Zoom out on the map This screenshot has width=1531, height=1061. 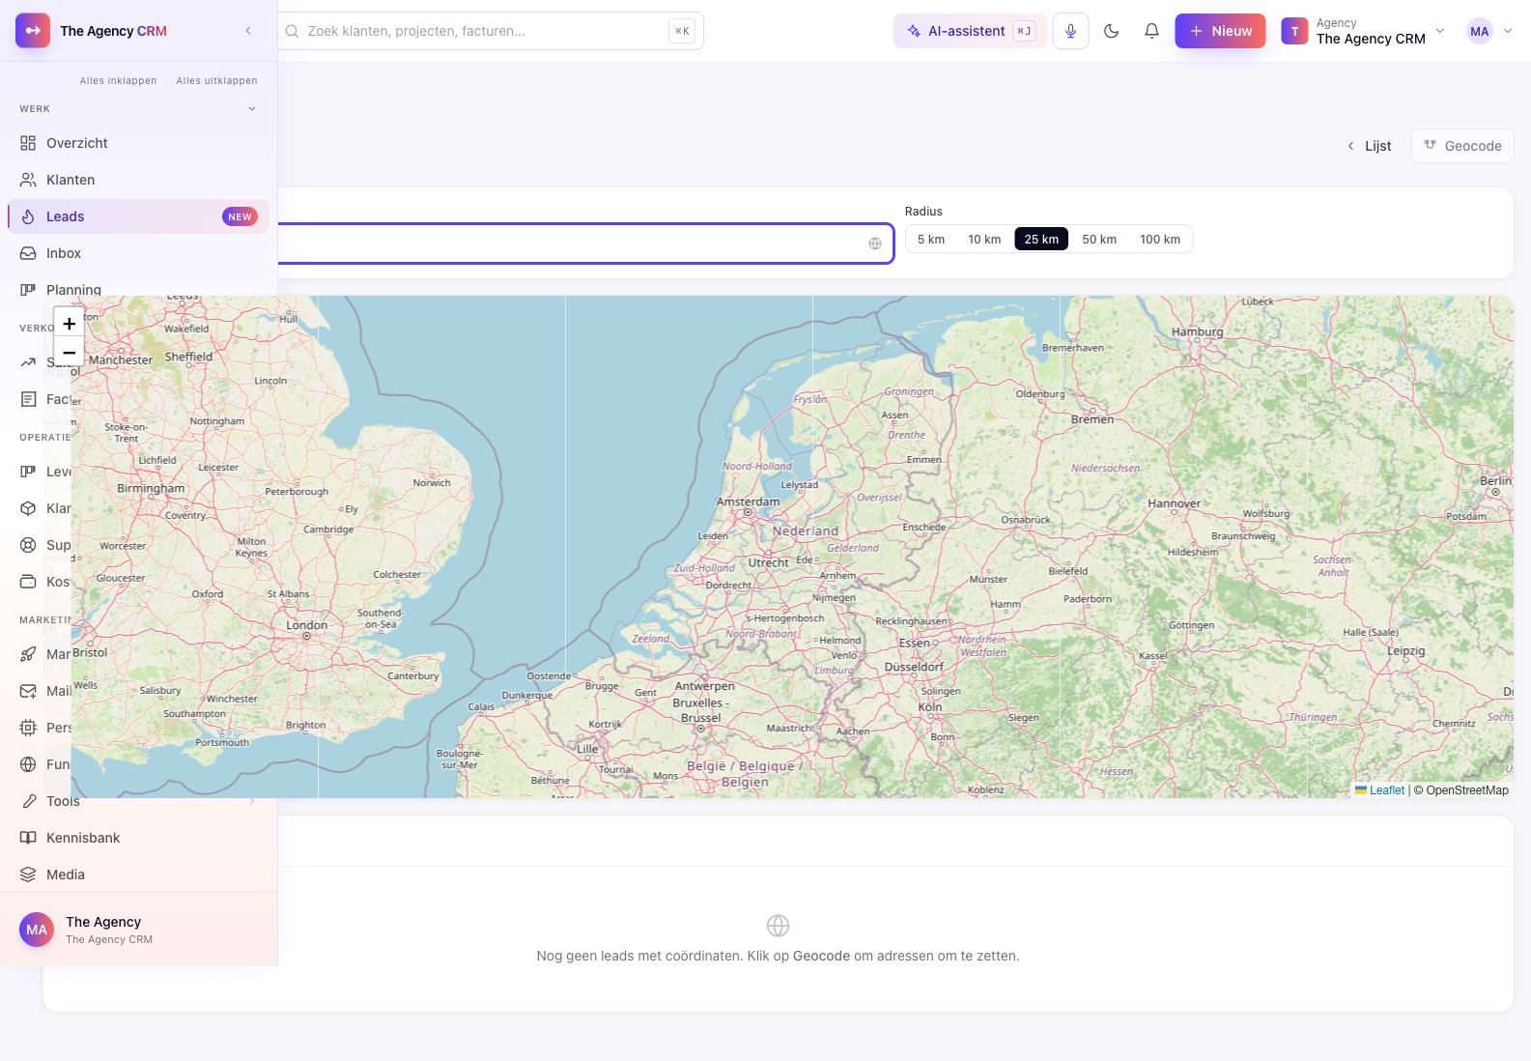click(69, 353)
